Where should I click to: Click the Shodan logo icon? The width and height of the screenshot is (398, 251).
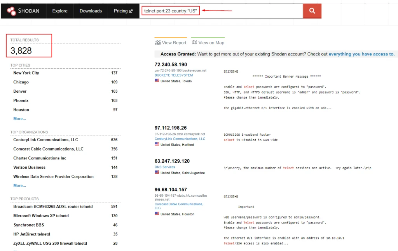[11, 11]
